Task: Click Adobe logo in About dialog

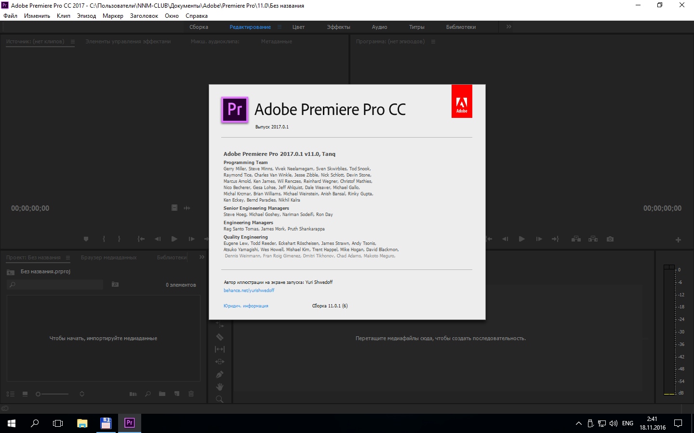Action: (x=462, y=102)
